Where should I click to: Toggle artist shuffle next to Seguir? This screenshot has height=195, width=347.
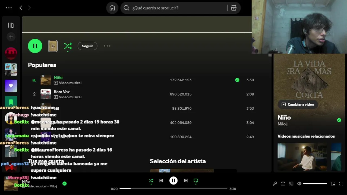68,46
